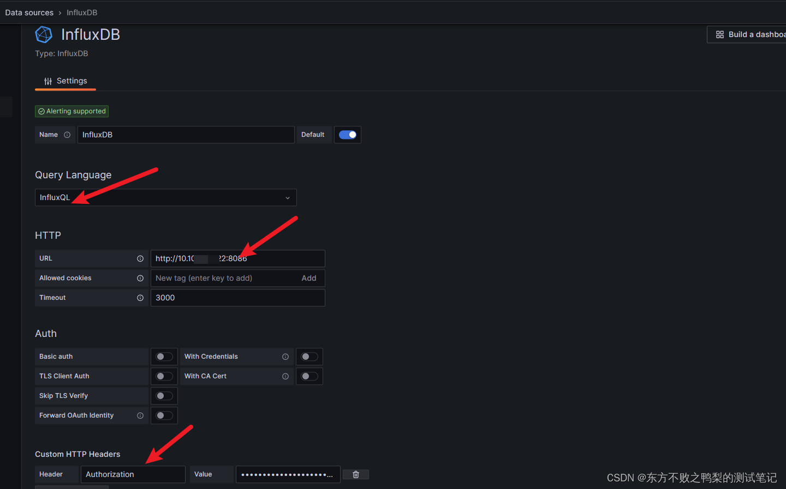Viewport: 786px width, 489px height.
Task: Open the Query Language InfluxQL dropdown
Action: [166, 197]
